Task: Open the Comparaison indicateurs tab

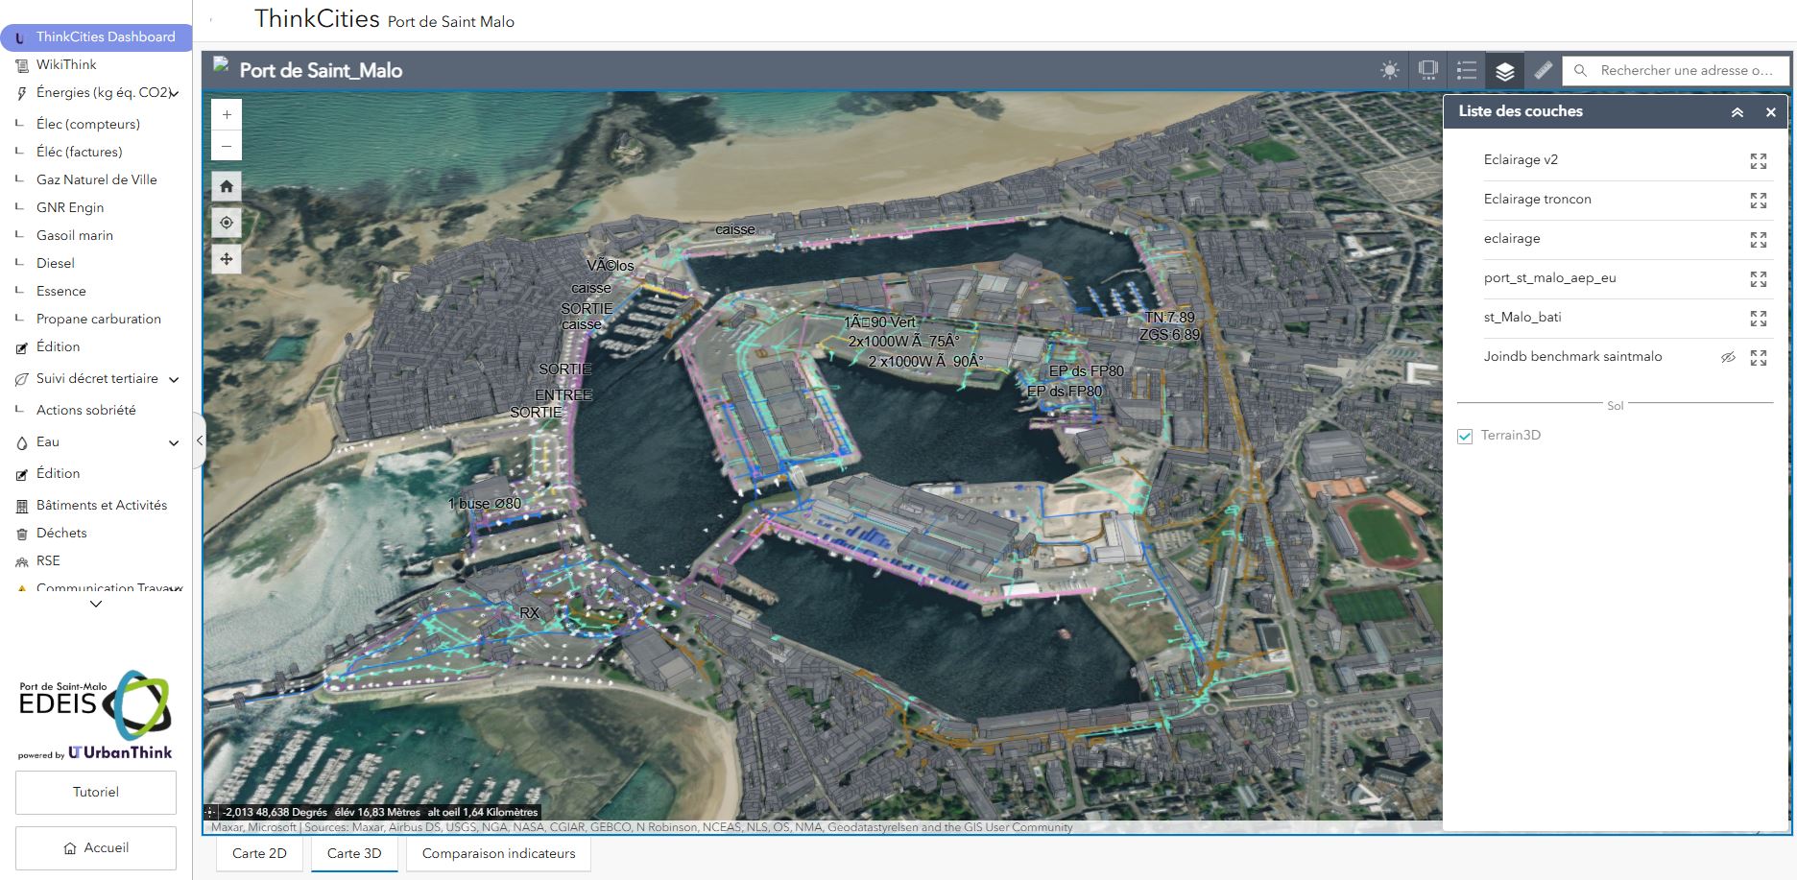Action: (497, 853)
